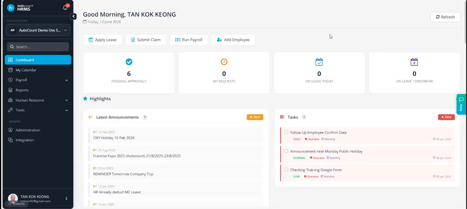
Task: Click the Run Payroll button
Action: point(189,40)
